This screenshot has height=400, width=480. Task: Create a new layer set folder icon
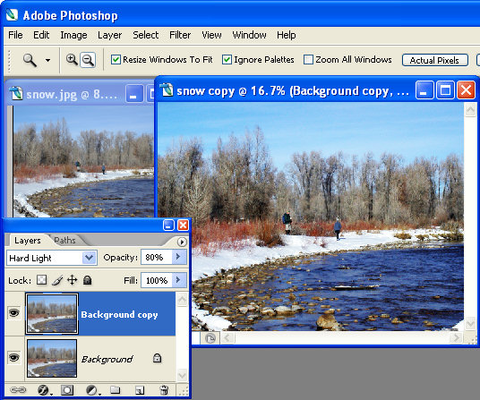point(116,389)
